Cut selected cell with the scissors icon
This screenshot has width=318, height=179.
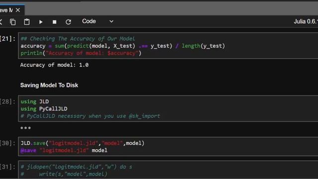1,22
